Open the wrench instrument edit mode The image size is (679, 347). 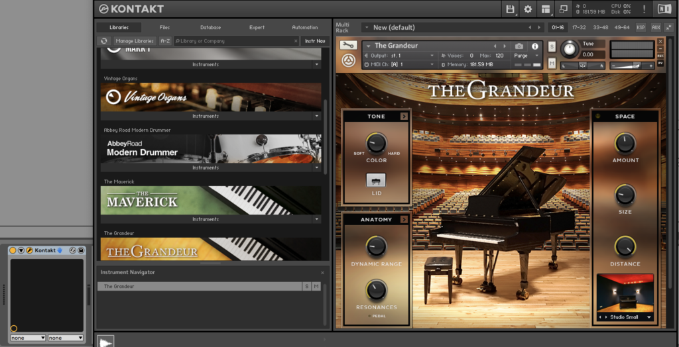(x=348, y=46)
